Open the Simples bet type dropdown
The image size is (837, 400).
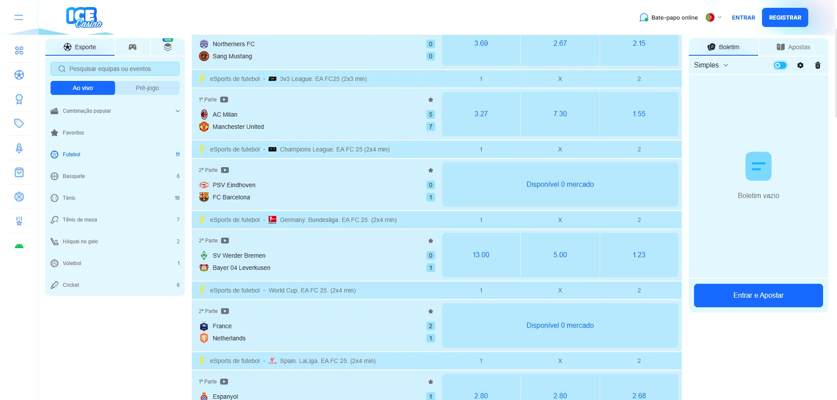point(711,65)
